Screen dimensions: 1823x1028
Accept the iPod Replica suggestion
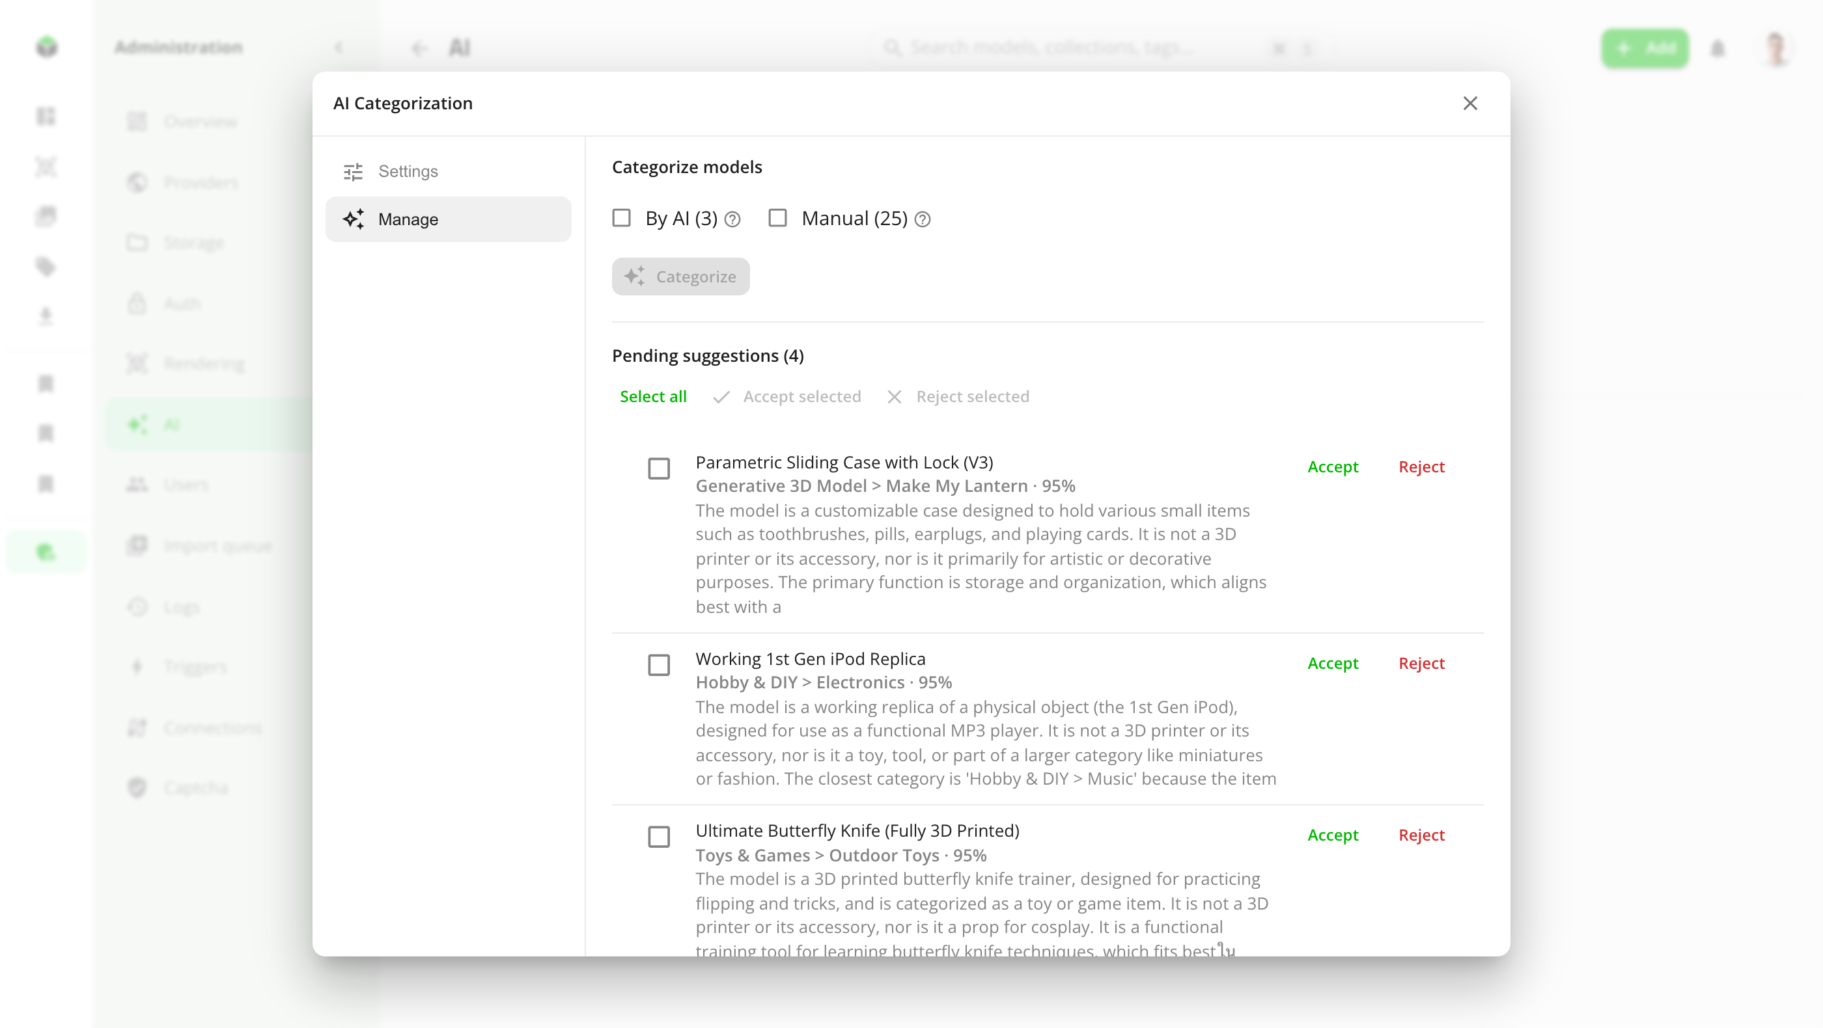[x=1333, y=663]
